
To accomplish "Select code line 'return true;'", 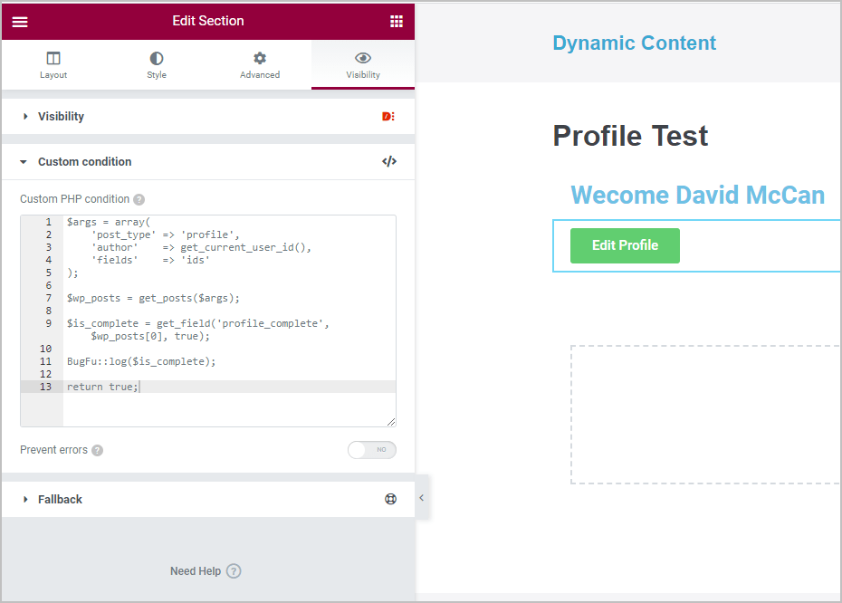I will 102,387.
